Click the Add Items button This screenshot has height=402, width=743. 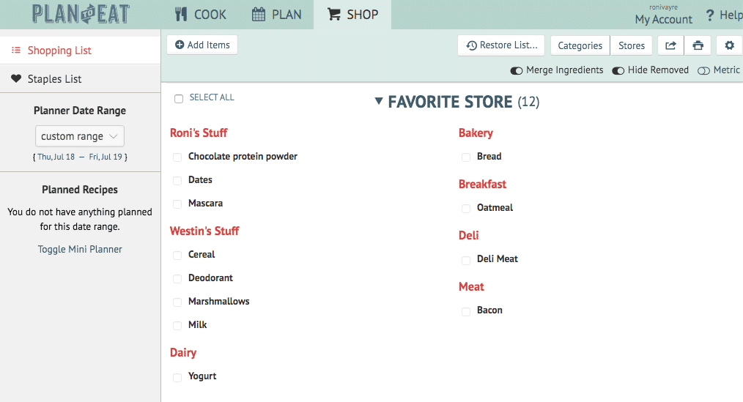tap(202, 45)
